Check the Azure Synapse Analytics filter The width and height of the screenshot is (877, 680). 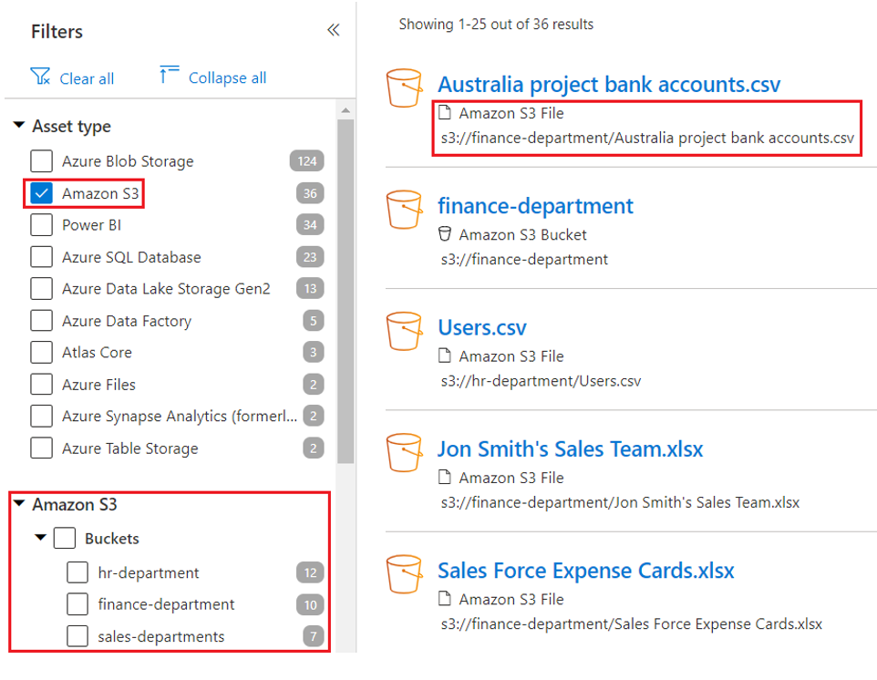point(41,416)
